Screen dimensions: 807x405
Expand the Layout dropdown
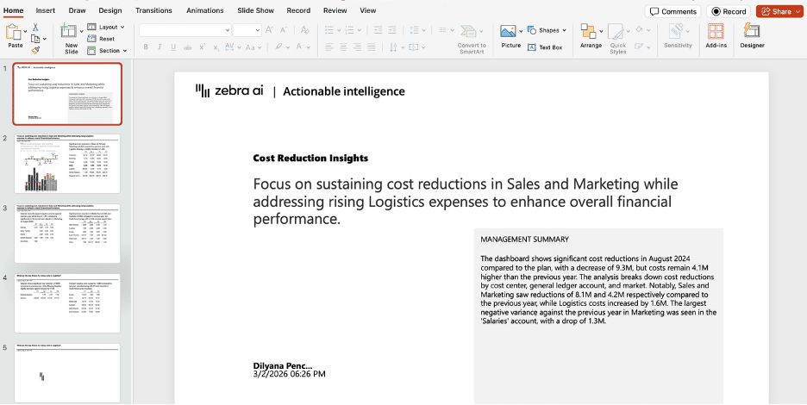(x=107, y=28)
